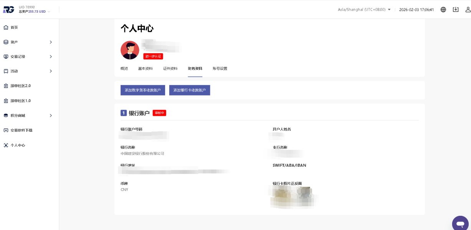Select the 财务资料 tab
The image size is (471, 230).
(195, 69)
